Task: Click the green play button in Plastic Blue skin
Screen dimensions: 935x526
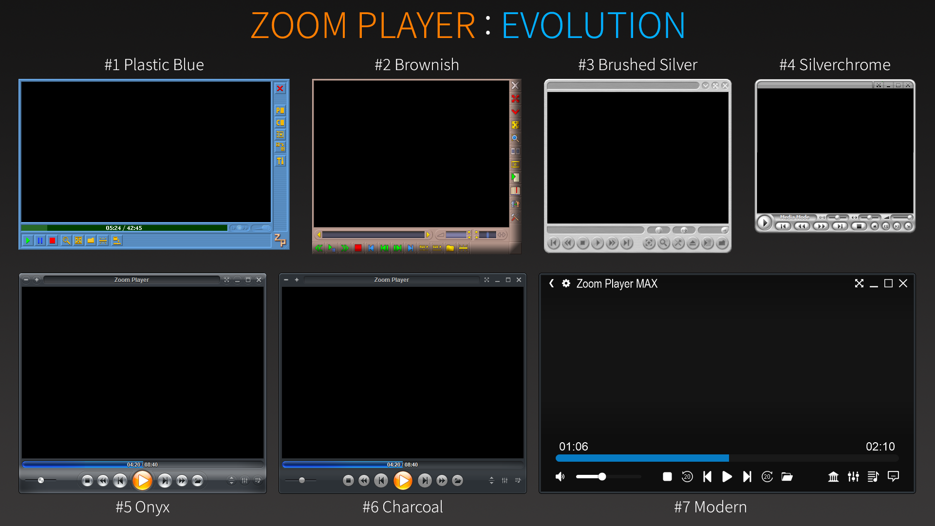Action: (x=28, y=241)
